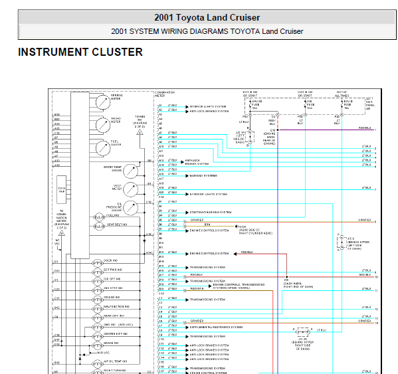Select the 'ENGINE CONTROLS, TRANSMISSION SYSTEMS (SPEED SIGNAL)' text
Viewport: 398px width, 374px height.
pos(239,286)
